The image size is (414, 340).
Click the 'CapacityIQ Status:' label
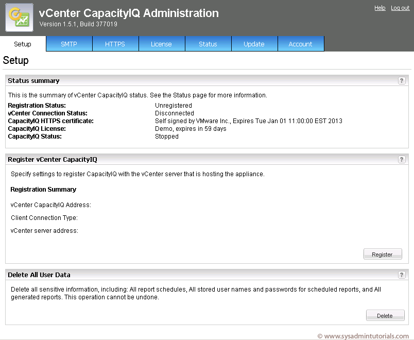pos(35,137)
